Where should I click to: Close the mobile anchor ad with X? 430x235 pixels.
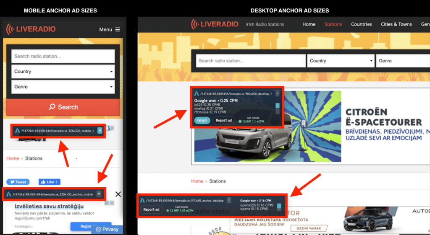[x=118, y=194]
